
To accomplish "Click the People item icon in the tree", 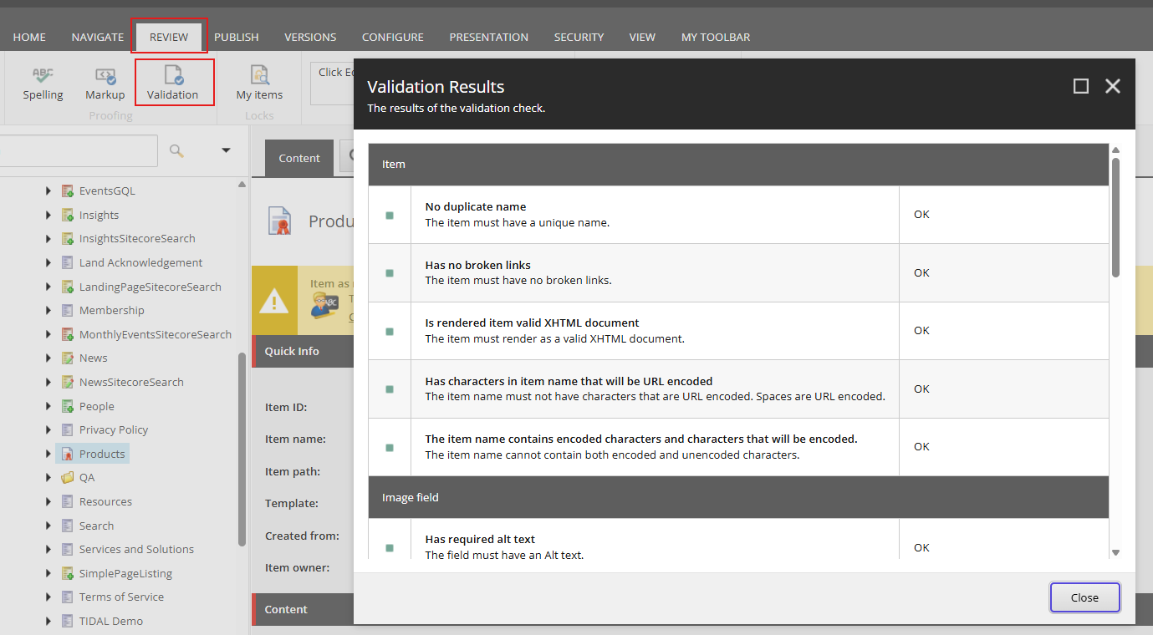I will click(x=66, y=405).
